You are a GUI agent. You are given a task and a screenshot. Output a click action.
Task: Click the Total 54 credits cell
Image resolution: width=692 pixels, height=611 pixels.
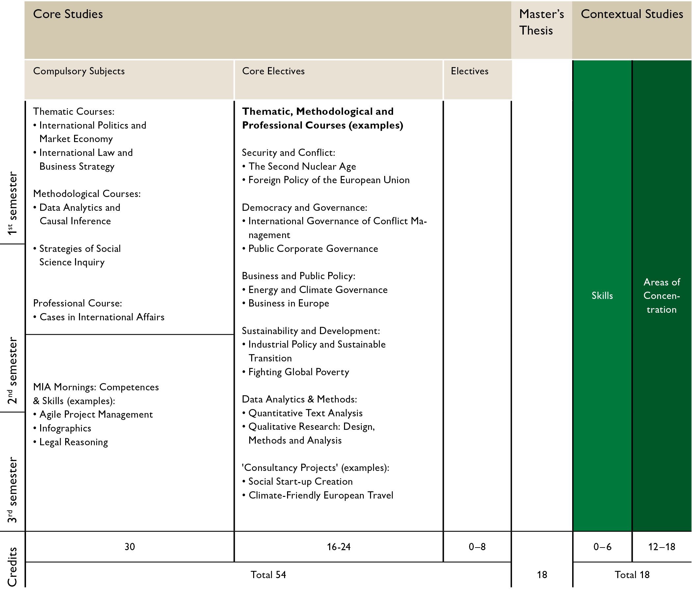click(268, 575)
